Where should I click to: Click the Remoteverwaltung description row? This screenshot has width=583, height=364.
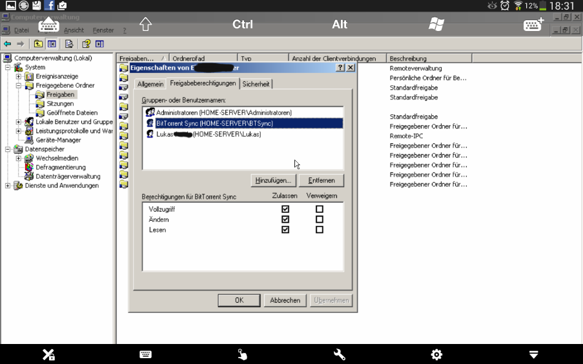coord(416,68)
